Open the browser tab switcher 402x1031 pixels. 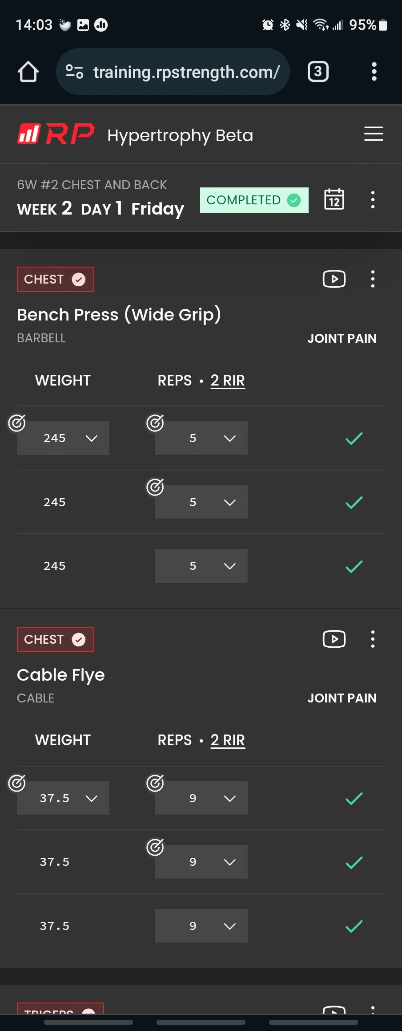(318, 72)
